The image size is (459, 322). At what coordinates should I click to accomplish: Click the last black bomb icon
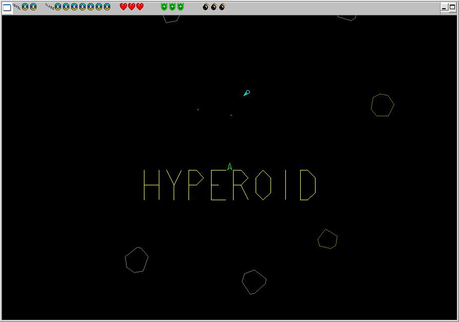(222, 7)
